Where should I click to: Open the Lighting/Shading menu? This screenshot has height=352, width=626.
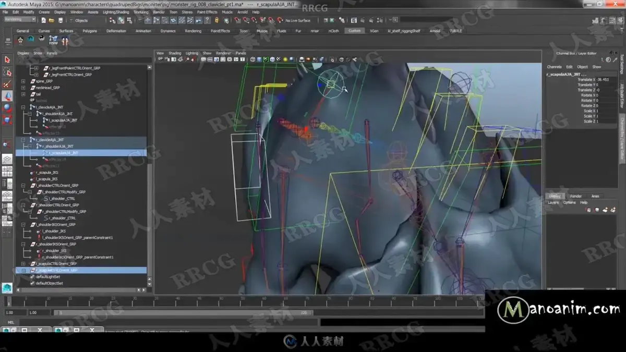click(116, 11)
